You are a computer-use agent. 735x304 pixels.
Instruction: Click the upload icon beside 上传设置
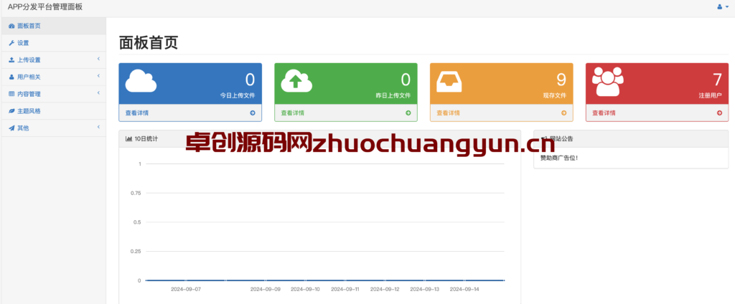click(11, 60)
